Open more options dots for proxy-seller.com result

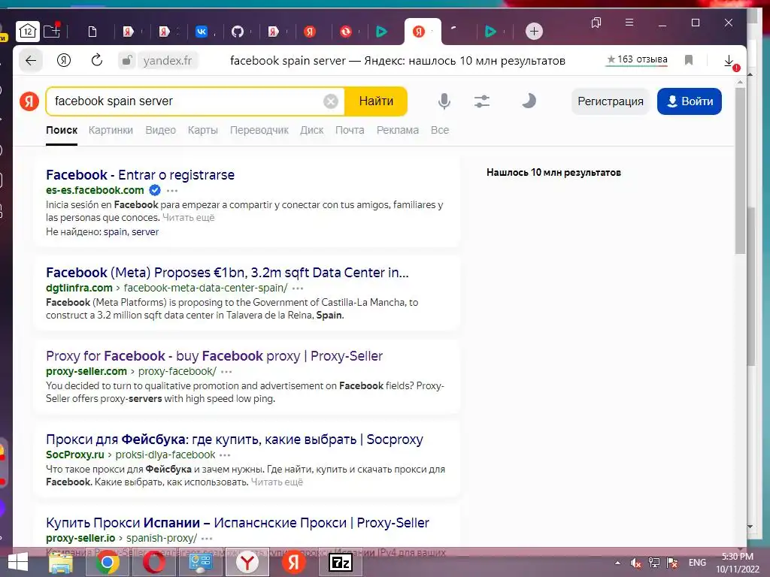[226, 372]
